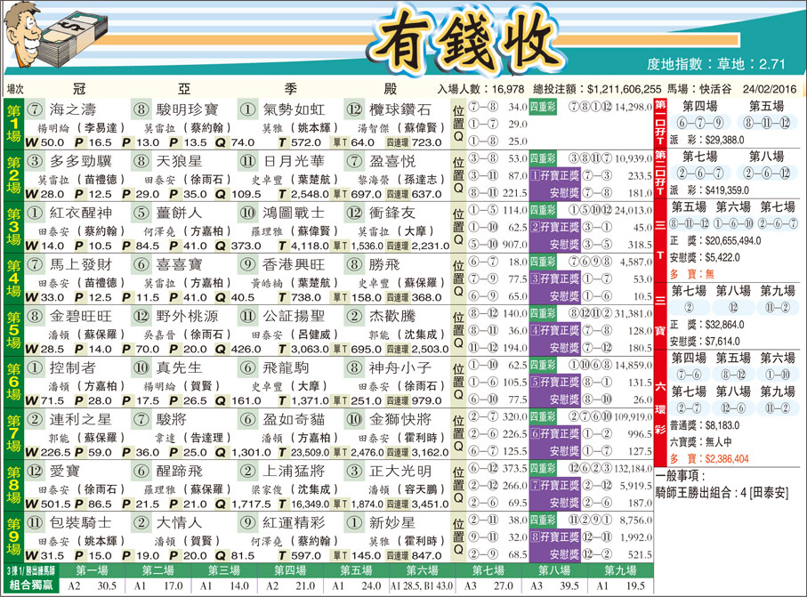
Task: Open the 第九場 column in bottom table
Action: [x=620, y=570]
